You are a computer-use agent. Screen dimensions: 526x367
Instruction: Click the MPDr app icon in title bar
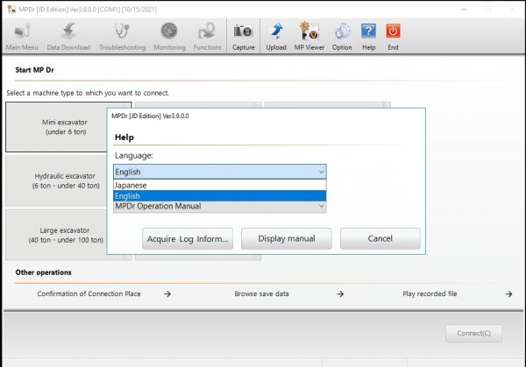pos(11,10)
